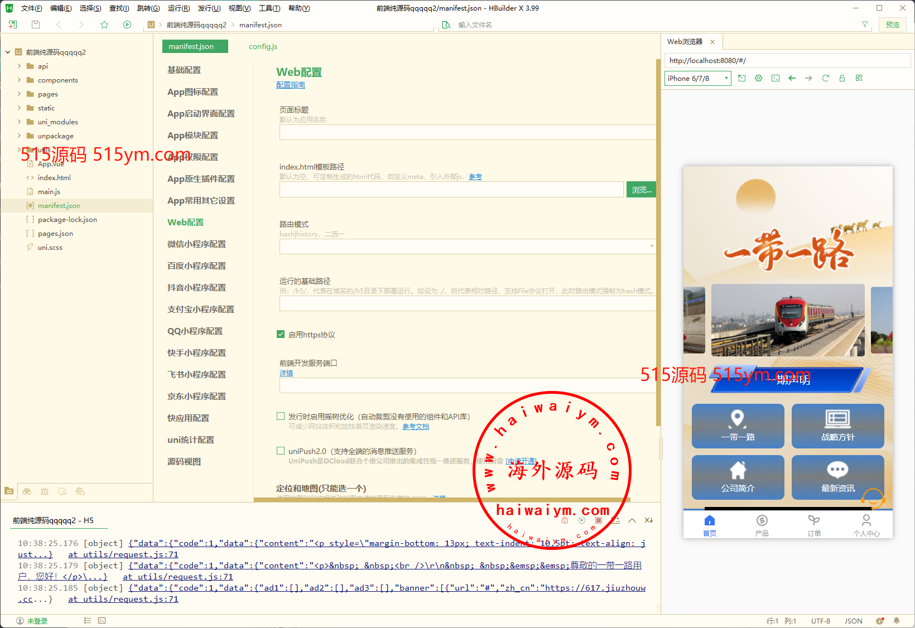Switch to the config.js tab
The image size is (915, 628).
[263, 46]
